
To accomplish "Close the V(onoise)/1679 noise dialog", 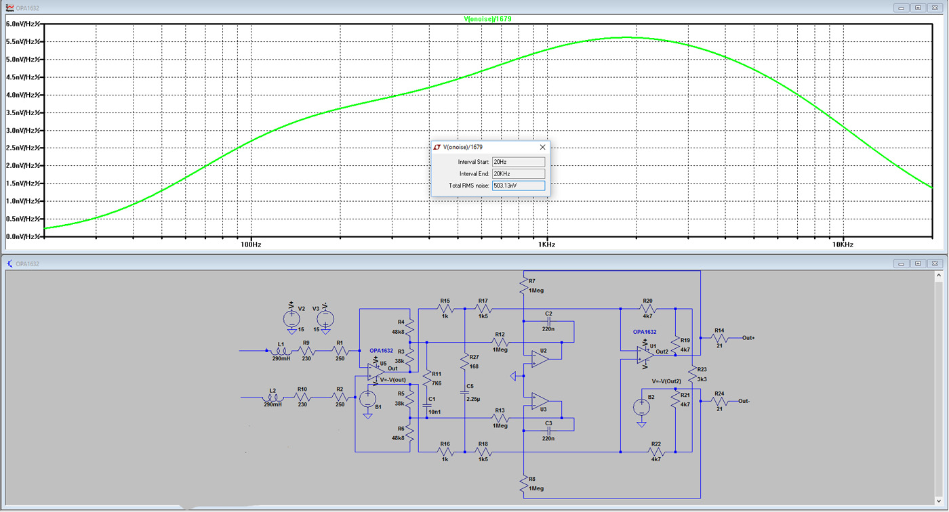I will coord(542,147).
